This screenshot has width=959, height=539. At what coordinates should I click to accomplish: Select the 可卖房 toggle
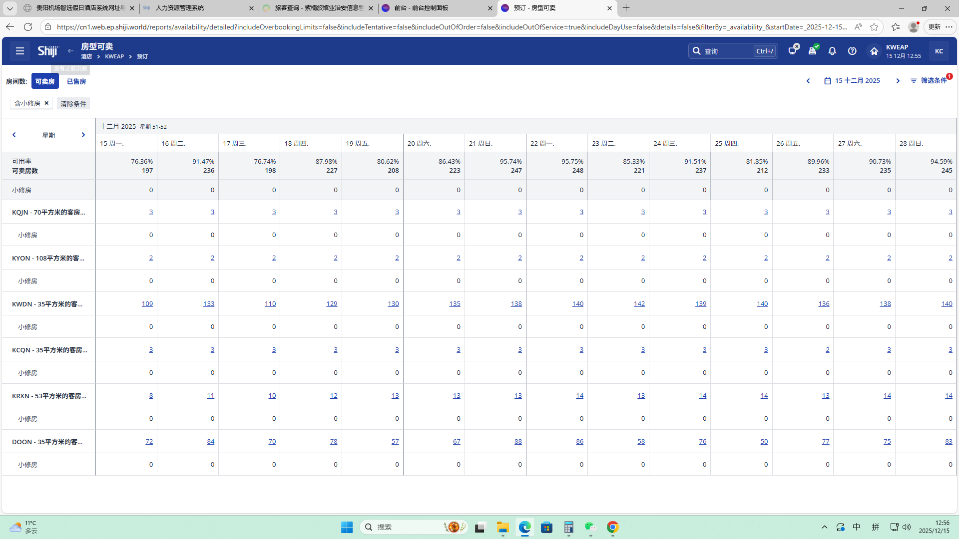point(45,81)
